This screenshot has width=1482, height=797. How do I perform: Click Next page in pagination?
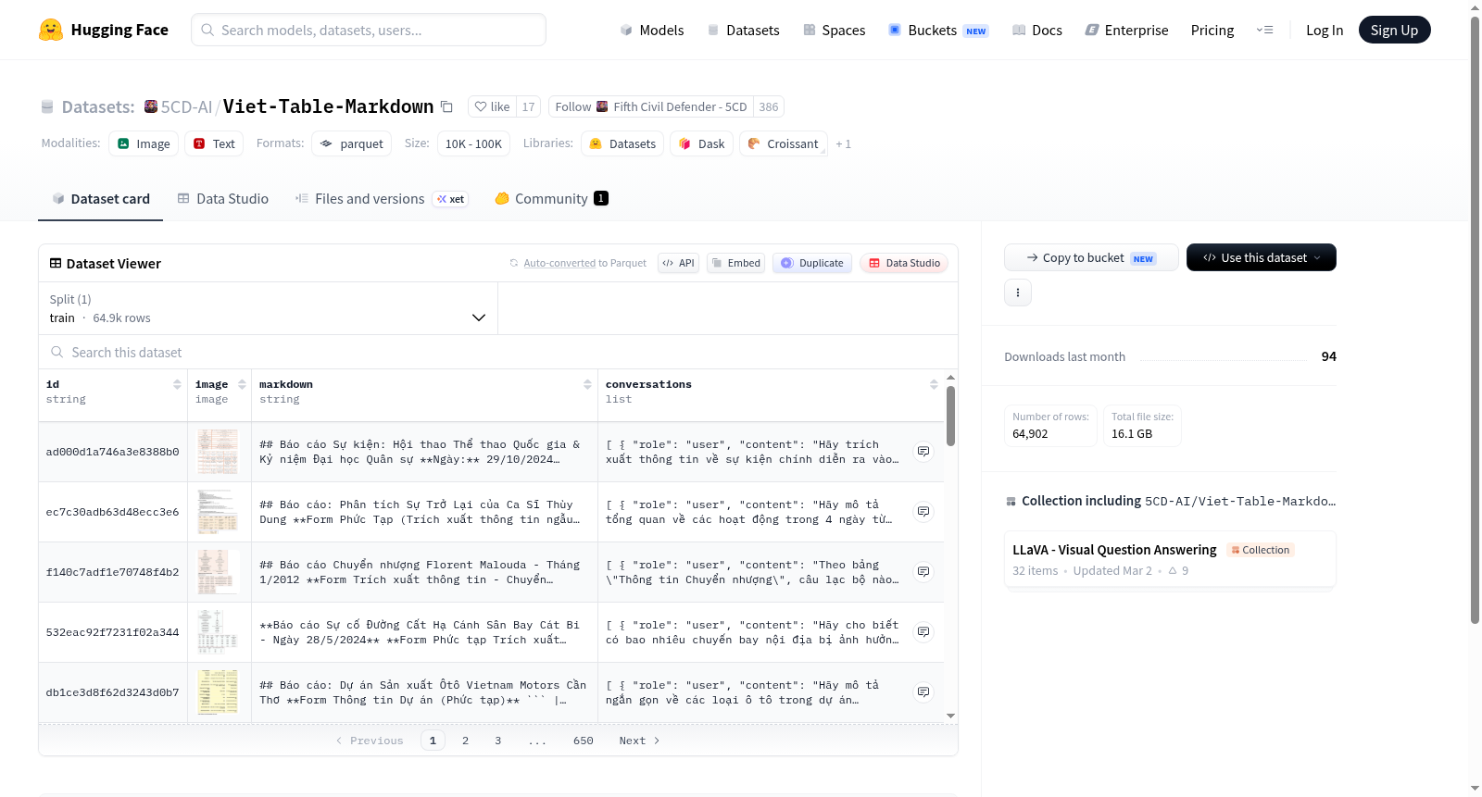639,741
